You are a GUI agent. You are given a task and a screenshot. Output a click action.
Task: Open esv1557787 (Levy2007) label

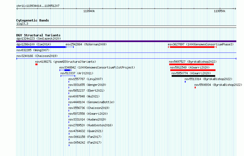coord(86,79)
